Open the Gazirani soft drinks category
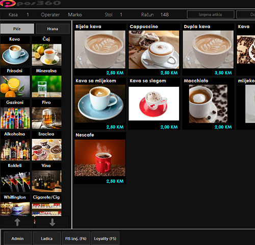This screenshot has height=245, width=255. [15, 114]
